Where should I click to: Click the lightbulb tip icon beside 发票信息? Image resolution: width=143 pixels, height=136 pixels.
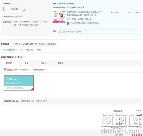[x=14, y=44]
